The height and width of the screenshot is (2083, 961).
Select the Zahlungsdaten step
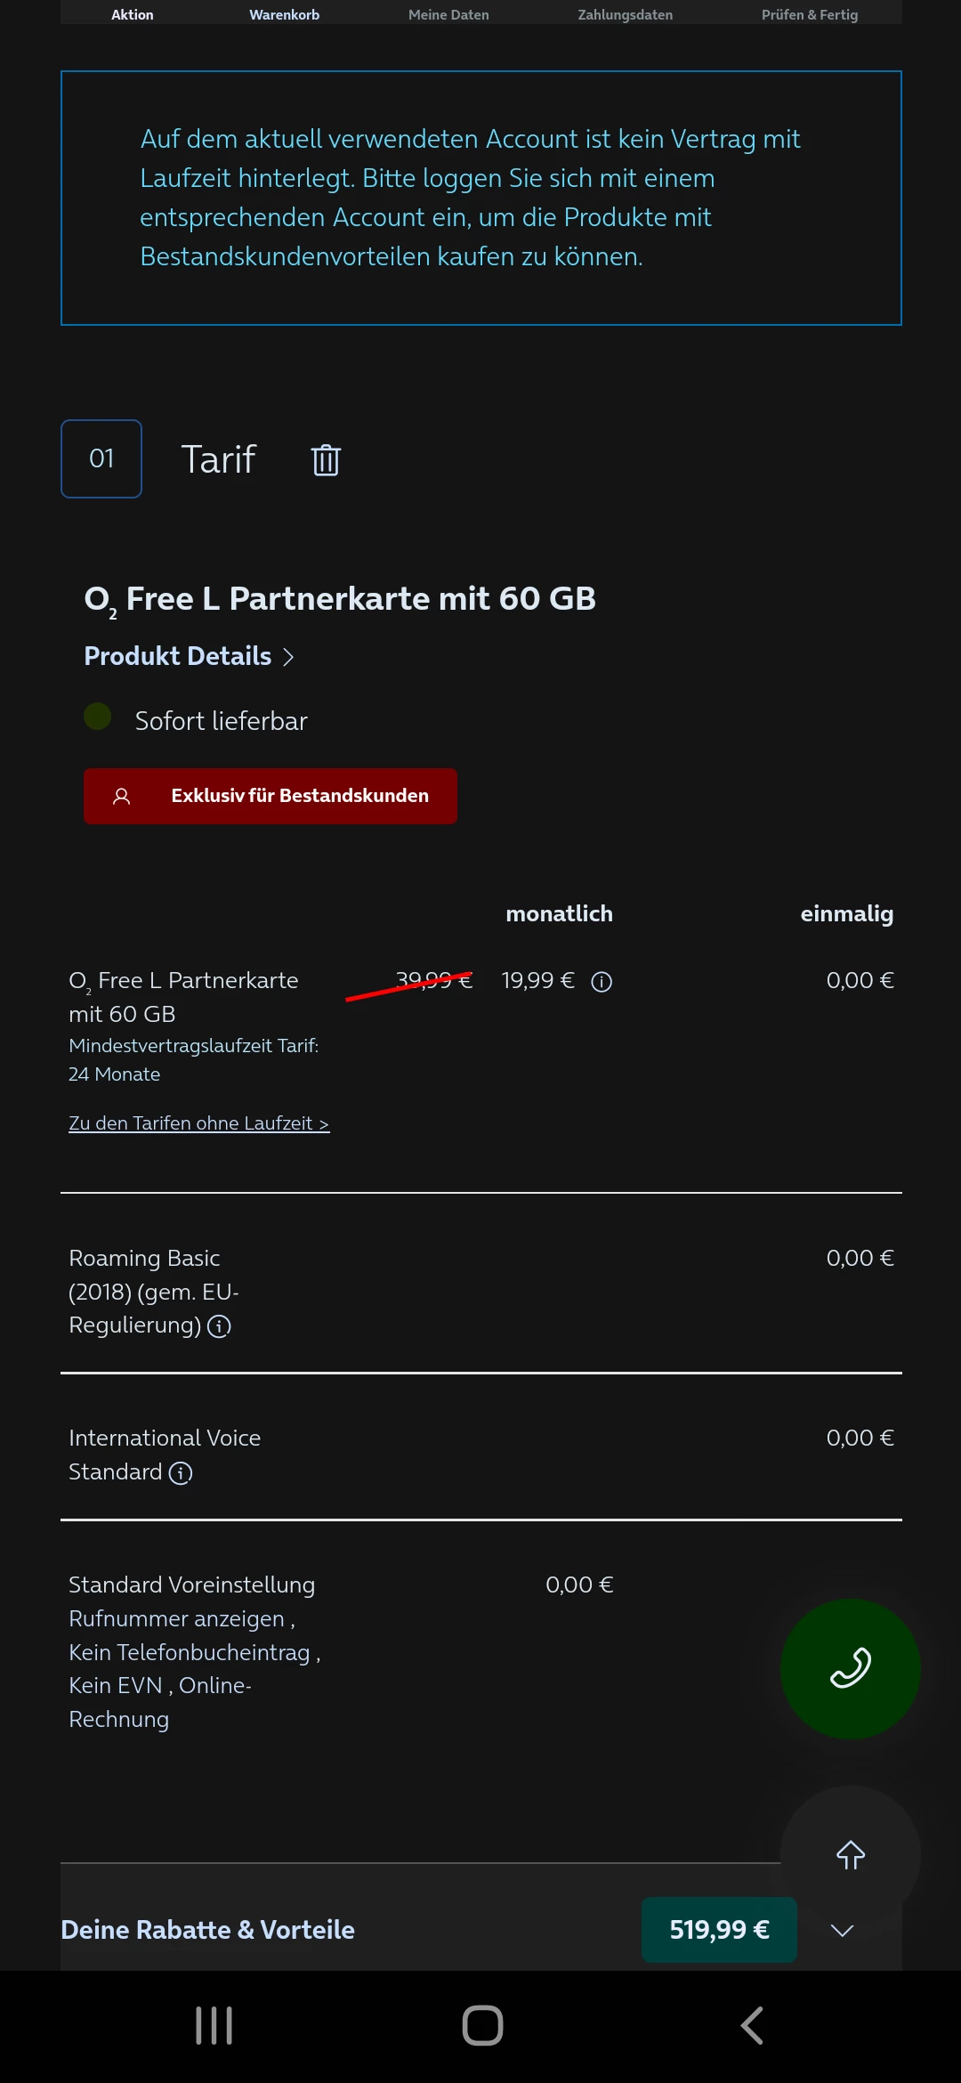pyautogui.click(x=625, y=14)
